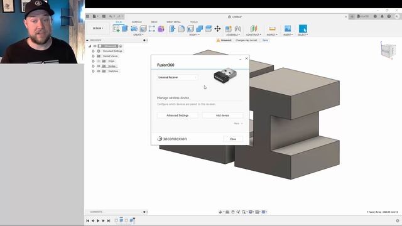This screenshot has width=402, height=226.
Task: Select the Extrude tool
Action: [125, 29]
